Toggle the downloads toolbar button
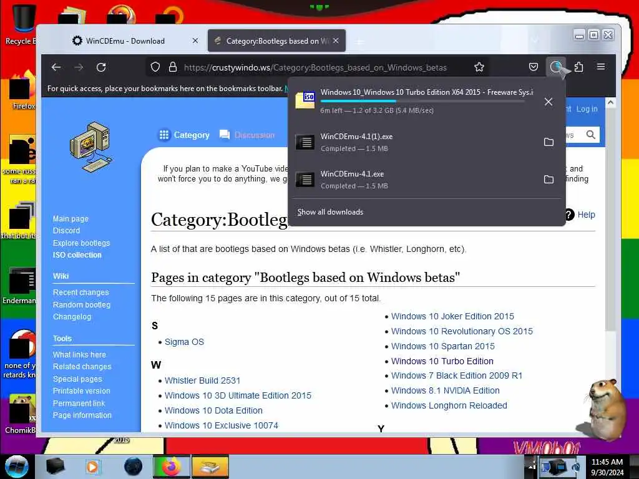The image size is (639, 479). click(556, 67)
